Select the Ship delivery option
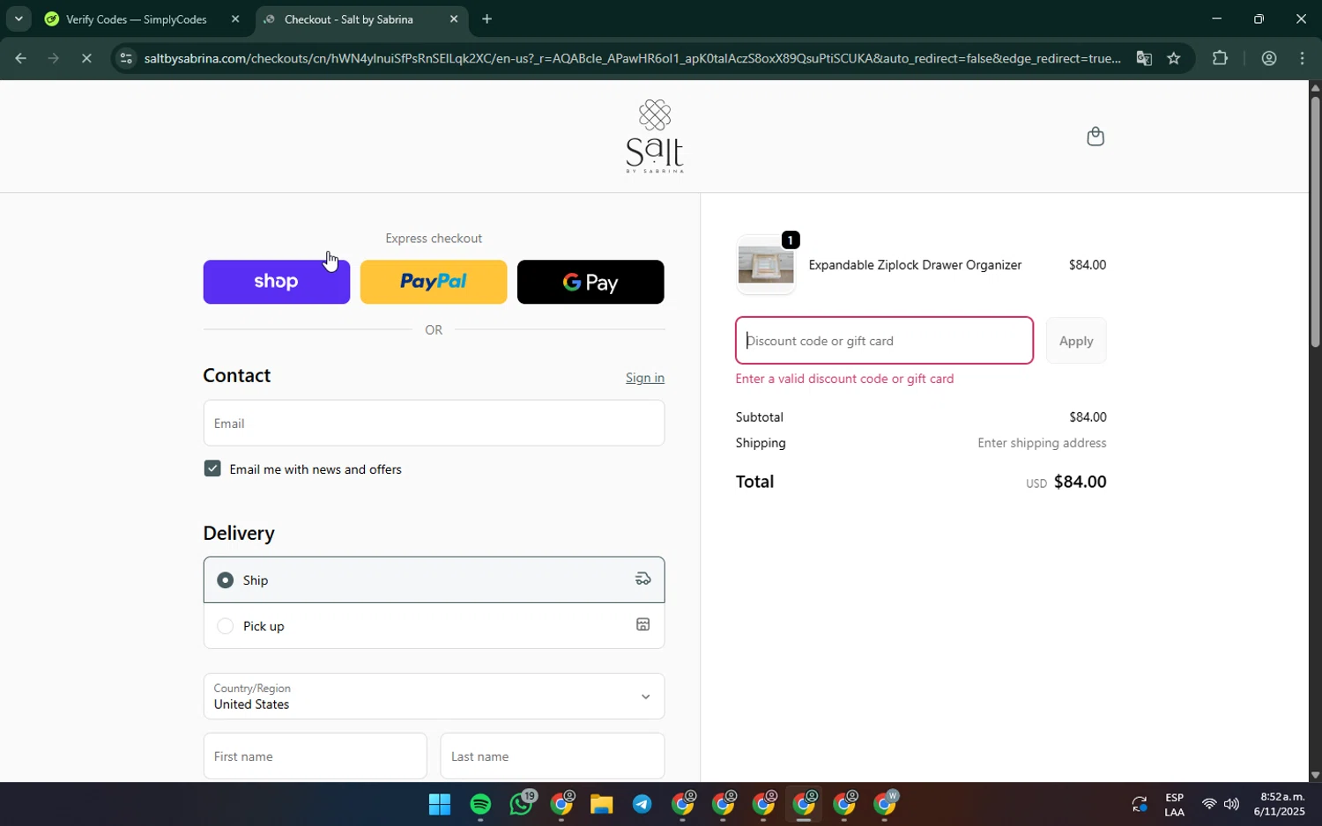The image size is (1322, 826). [434, 579]
